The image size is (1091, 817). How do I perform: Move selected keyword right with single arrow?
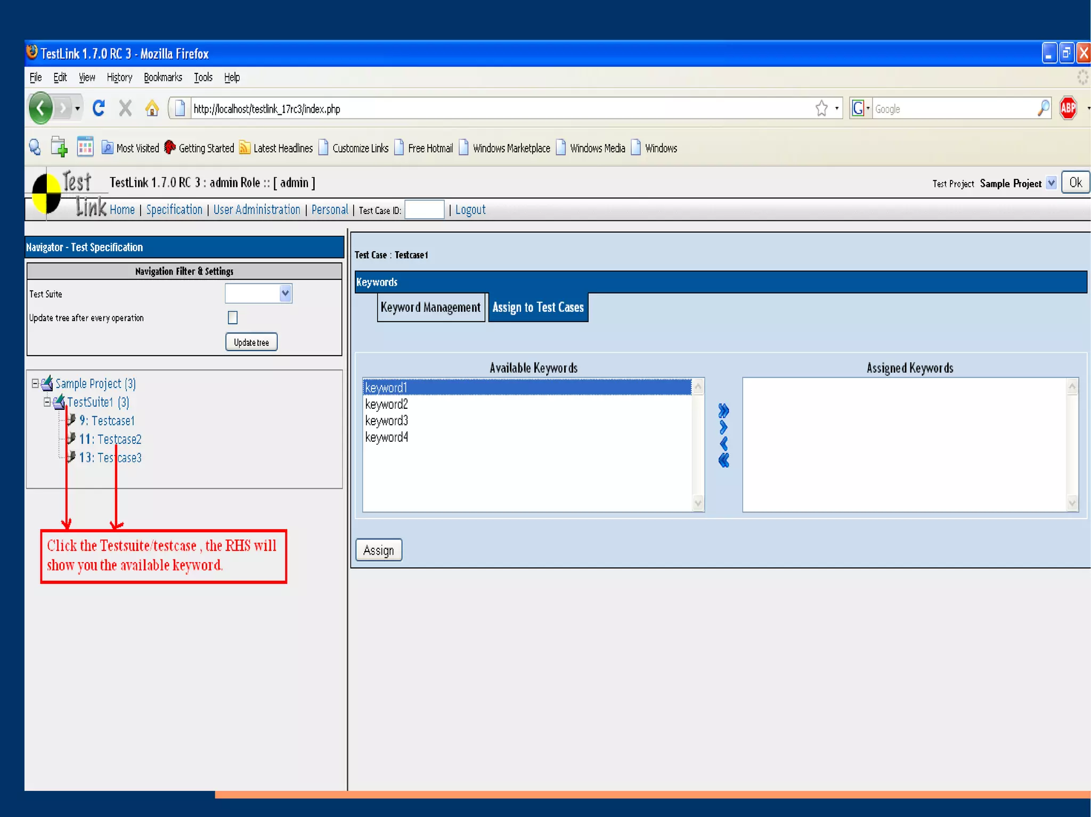click(x=723, y=427)
